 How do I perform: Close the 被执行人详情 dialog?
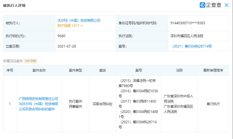point(227,5)
